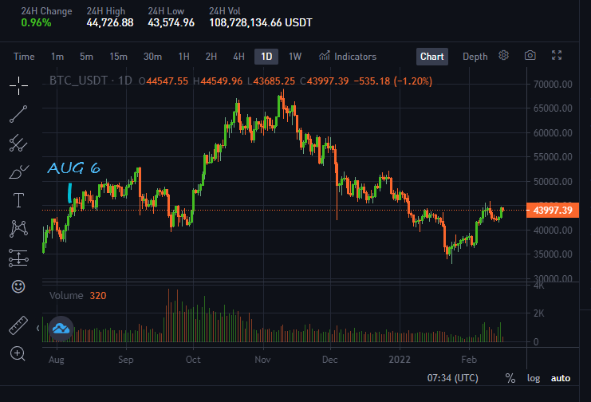Select the pitchfork drawing tool

pyautogui.click(x=18, y=144)
